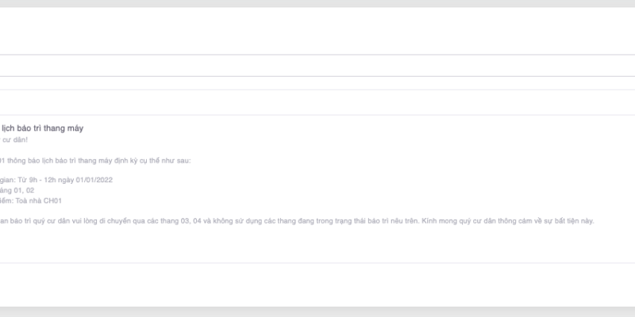This screenshot has width=635, height=317.
Task: Click the blank space under the notice paragraph
Action: tap(317, 244)
